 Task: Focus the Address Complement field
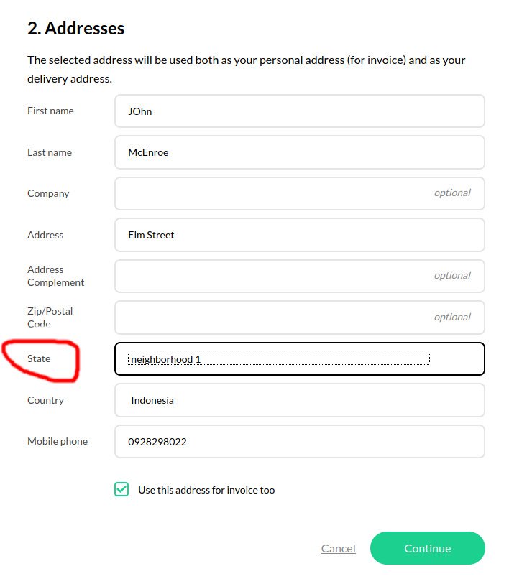click(299, 276)
